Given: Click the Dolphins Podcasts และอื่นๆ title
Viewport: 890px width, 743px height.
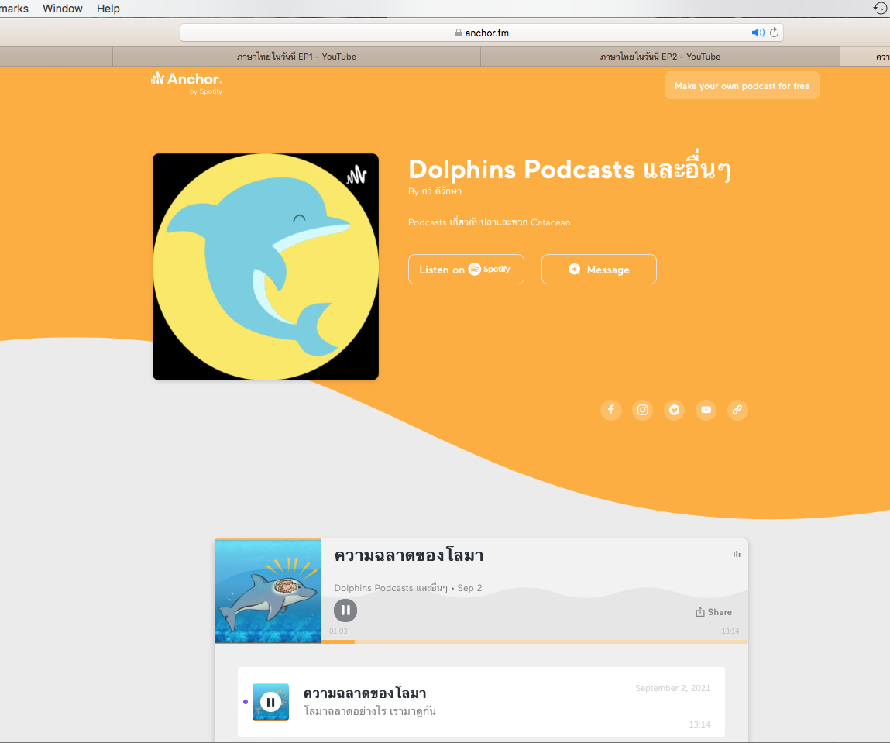Looking at the screenshot, I should 569,170.
